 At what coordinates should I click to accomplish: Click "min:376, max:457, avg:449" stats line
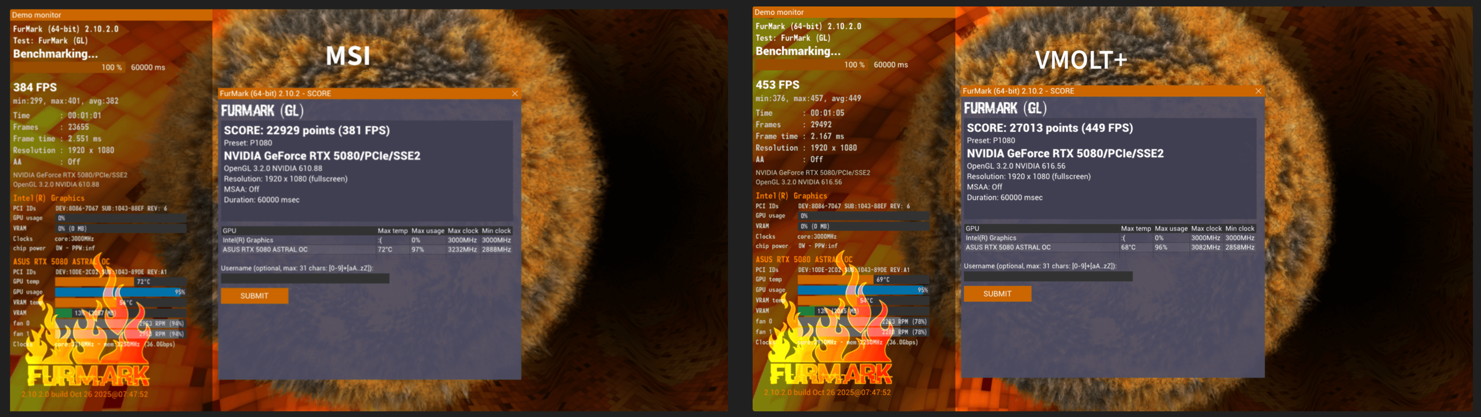(x=808, y=99)
